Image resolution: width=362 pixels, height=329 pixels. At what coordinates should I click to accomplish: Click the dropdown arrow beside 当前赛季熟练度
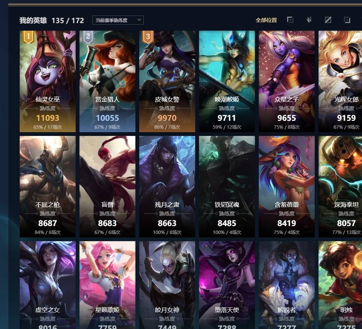[x=139, y=20]
